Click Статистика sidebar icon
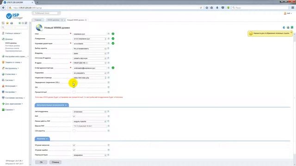Viewport: 296px width, 166px height. click(x=3, y=74)
